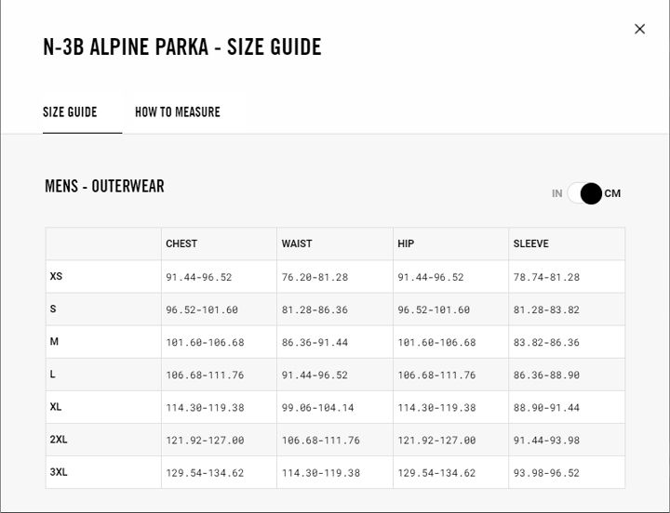
Task: Open the Size Guide tab
Action: (x=70, y=112)
